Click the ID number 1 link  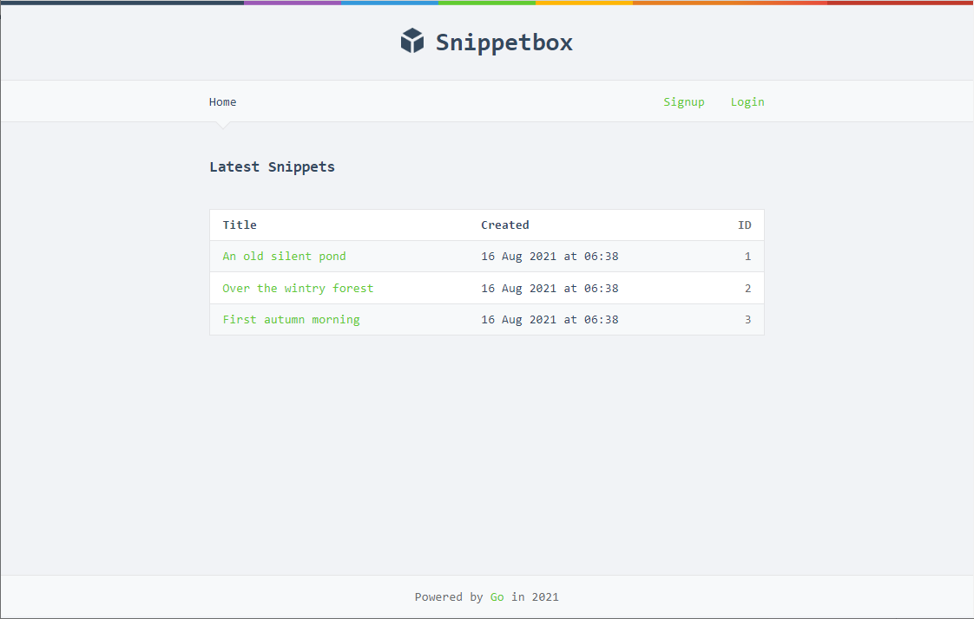click(x=747, y=256)
